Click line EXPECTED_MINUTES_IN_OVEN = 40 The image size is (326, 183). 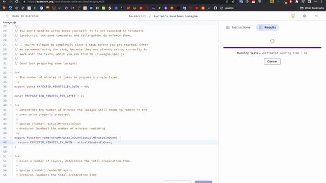[x=52, y=86]
